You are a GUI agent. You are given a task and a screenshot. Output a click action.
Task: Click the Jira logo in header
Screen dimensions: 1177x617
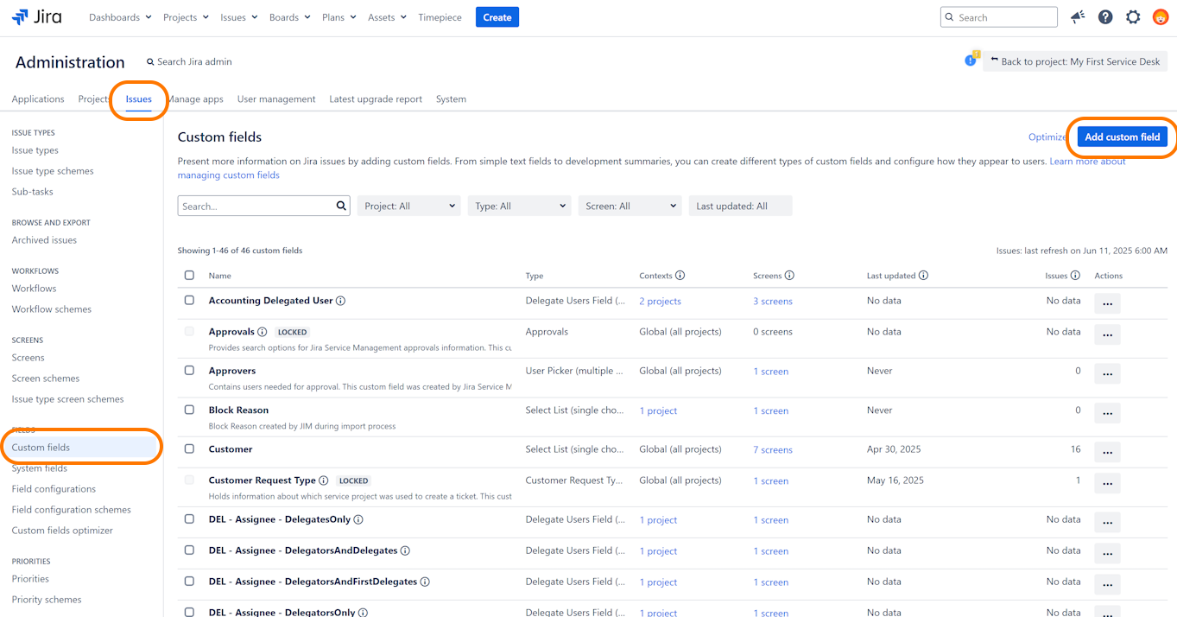pyautogui.click(x=36, y=17)
